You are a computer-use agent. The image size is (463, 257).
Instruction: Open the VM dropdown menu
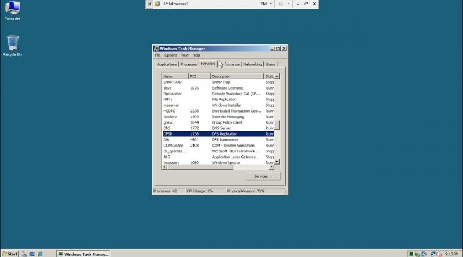266,3
